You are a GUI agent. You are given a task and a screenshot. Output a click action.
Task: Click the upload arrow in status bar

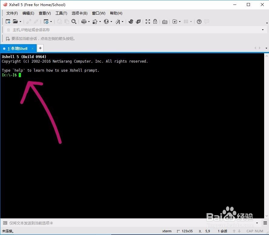click(234, 231)
